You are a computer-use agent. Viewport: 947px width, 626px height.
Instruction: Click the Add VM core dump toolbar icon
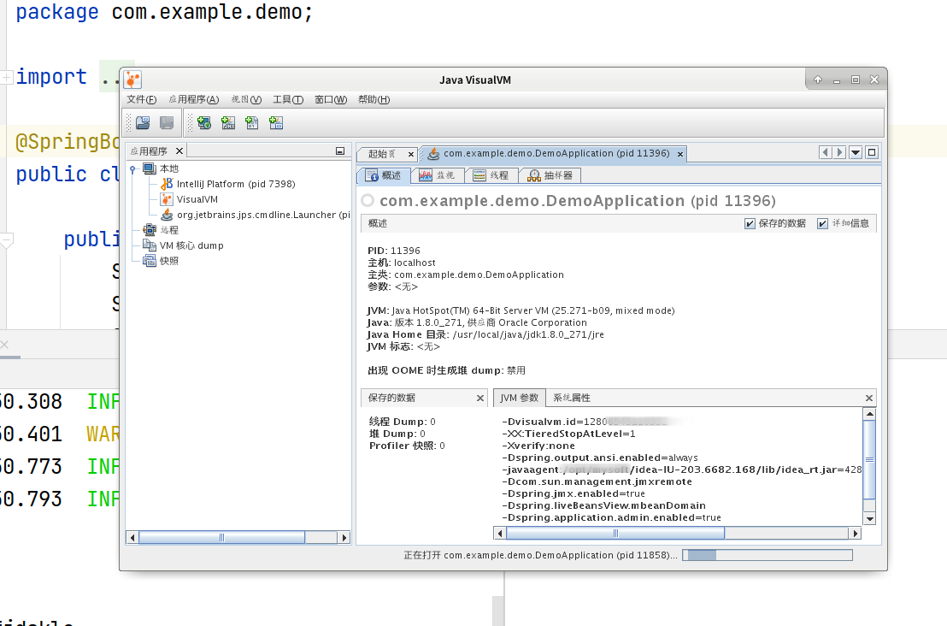pos(252,123)
